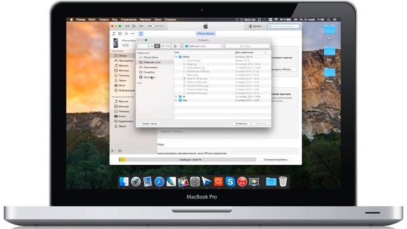Open the TV Shows icon in iTunes toolbar
The width and height of the screenshot is (407, 229).
tap(127, 34)
